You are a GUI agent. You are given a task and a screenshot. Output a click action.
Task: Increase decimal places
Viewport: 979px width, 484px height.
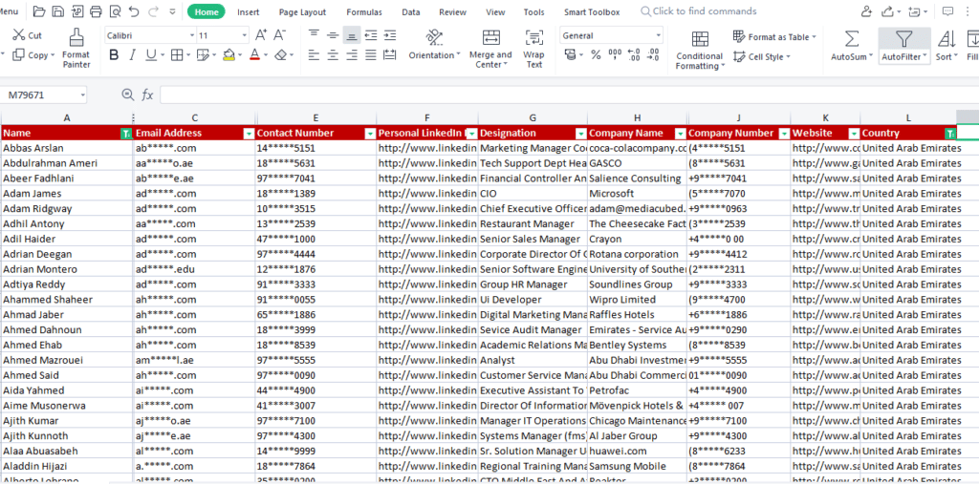pyautogui.click(x=634, y=55)
